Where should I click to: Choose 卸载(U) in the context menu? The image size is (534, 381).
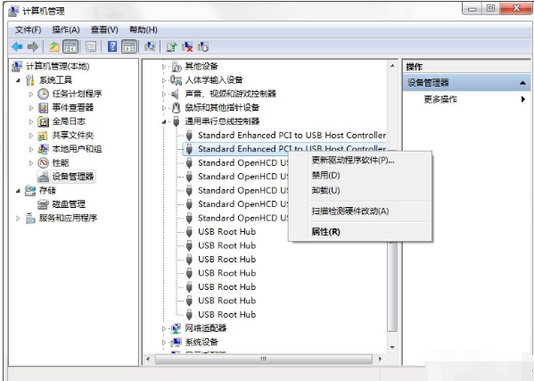[x=360, y=190]
